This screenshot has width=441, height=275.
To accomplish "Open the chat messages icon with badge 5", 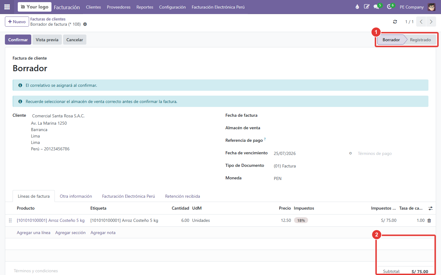I will (x=376, y=7).
